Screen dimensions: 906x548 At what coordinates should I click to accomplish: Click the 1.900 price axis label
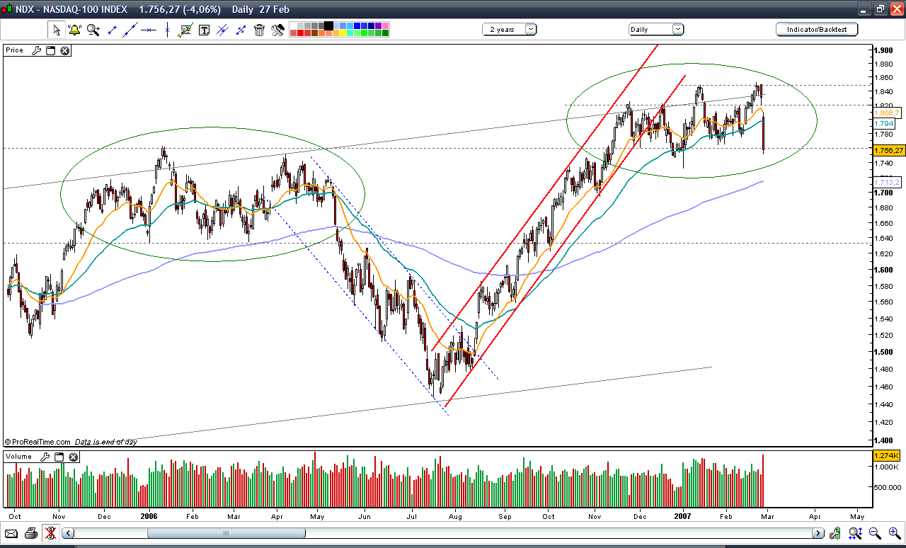point(883,50)
